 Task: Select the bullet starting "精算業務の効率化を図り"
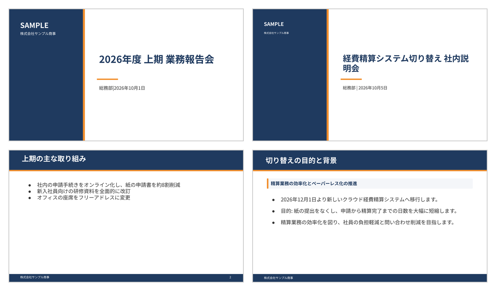pyautogui.click(x=367, y=222)
